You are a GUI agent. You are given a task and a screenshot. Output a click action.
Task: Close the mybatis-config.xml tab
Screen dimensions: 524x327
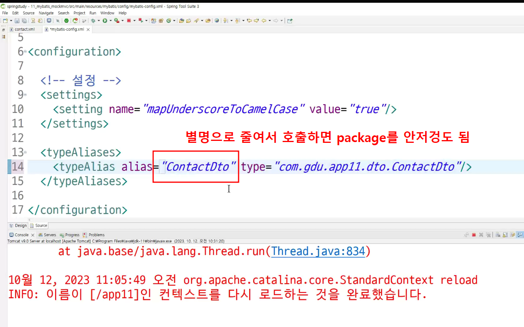point(88,30)
